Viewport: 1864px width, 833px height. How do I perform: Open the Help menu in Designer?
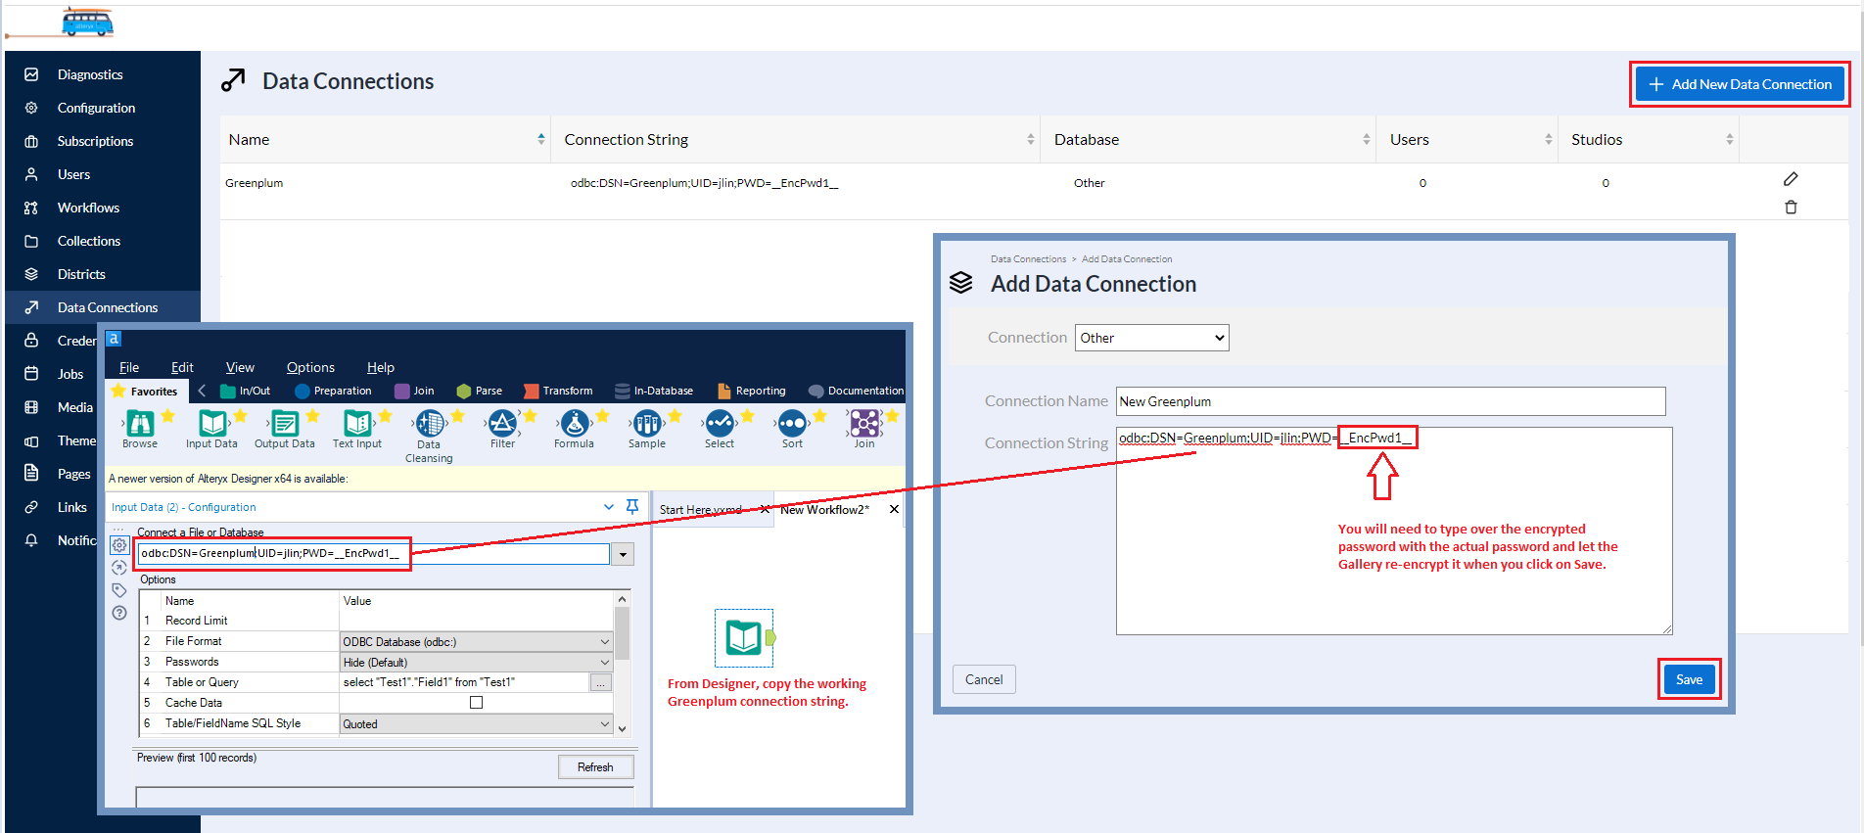[381, 367]
